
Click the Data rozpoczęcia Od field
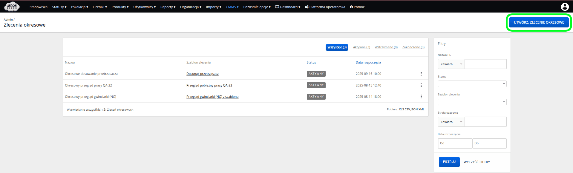click(455, 143)
